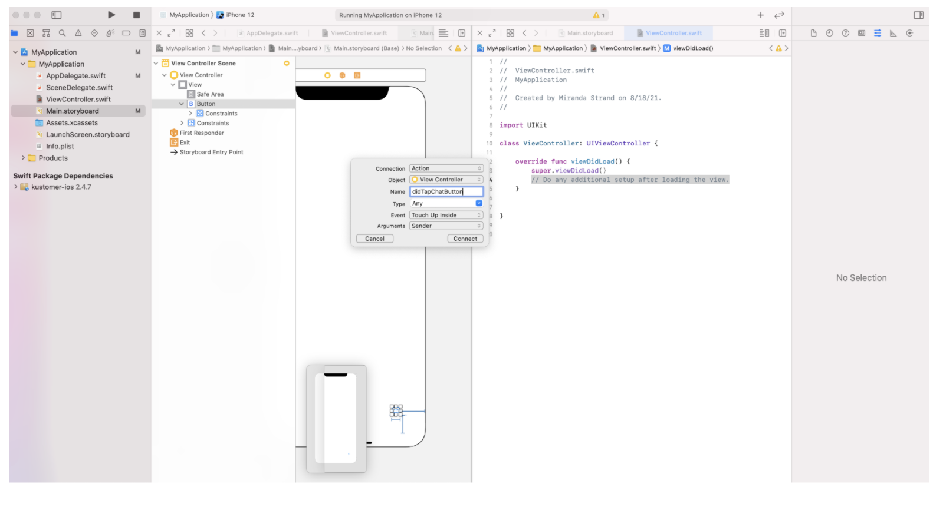This screenshot has height=510, width=933.
Task: Select AppDelegate.swift in project navigator
Action: point(76,75)
